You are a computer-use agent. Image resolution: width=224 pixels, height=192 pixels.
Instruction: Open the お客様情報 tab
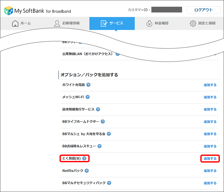coord(67,23)
